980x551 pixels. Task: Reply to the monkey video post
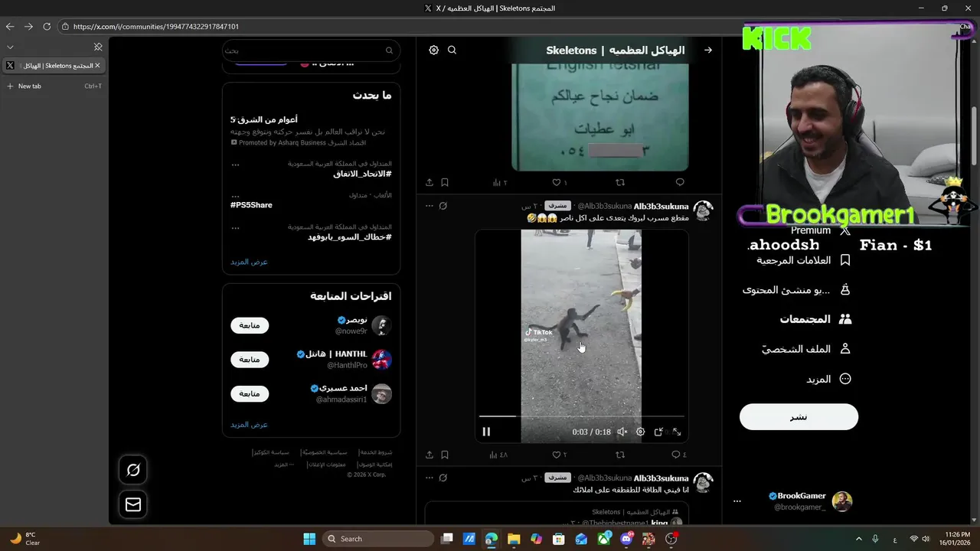(x=678, y=455)
